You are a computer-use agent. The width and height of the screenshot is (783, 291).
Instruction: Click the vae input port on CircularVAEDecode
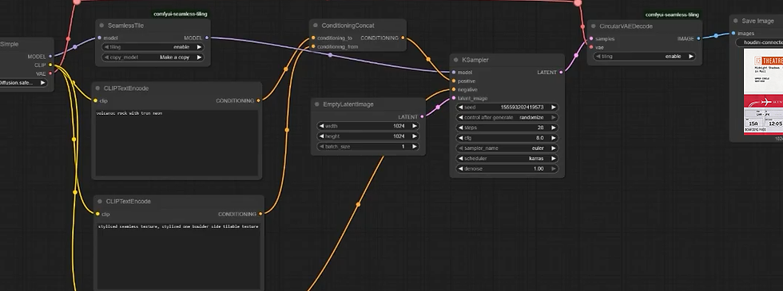tap(591, 47)
